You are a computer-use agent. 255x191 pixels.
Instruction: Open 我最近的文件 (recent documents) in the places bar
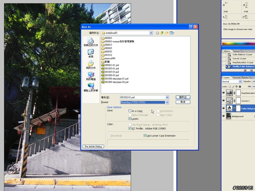(x=91, y=42)
